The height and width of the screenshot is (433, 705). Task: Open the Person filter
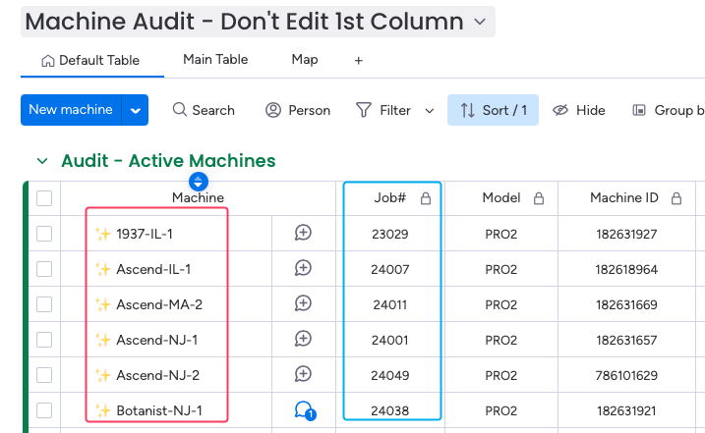coord(298,110)
